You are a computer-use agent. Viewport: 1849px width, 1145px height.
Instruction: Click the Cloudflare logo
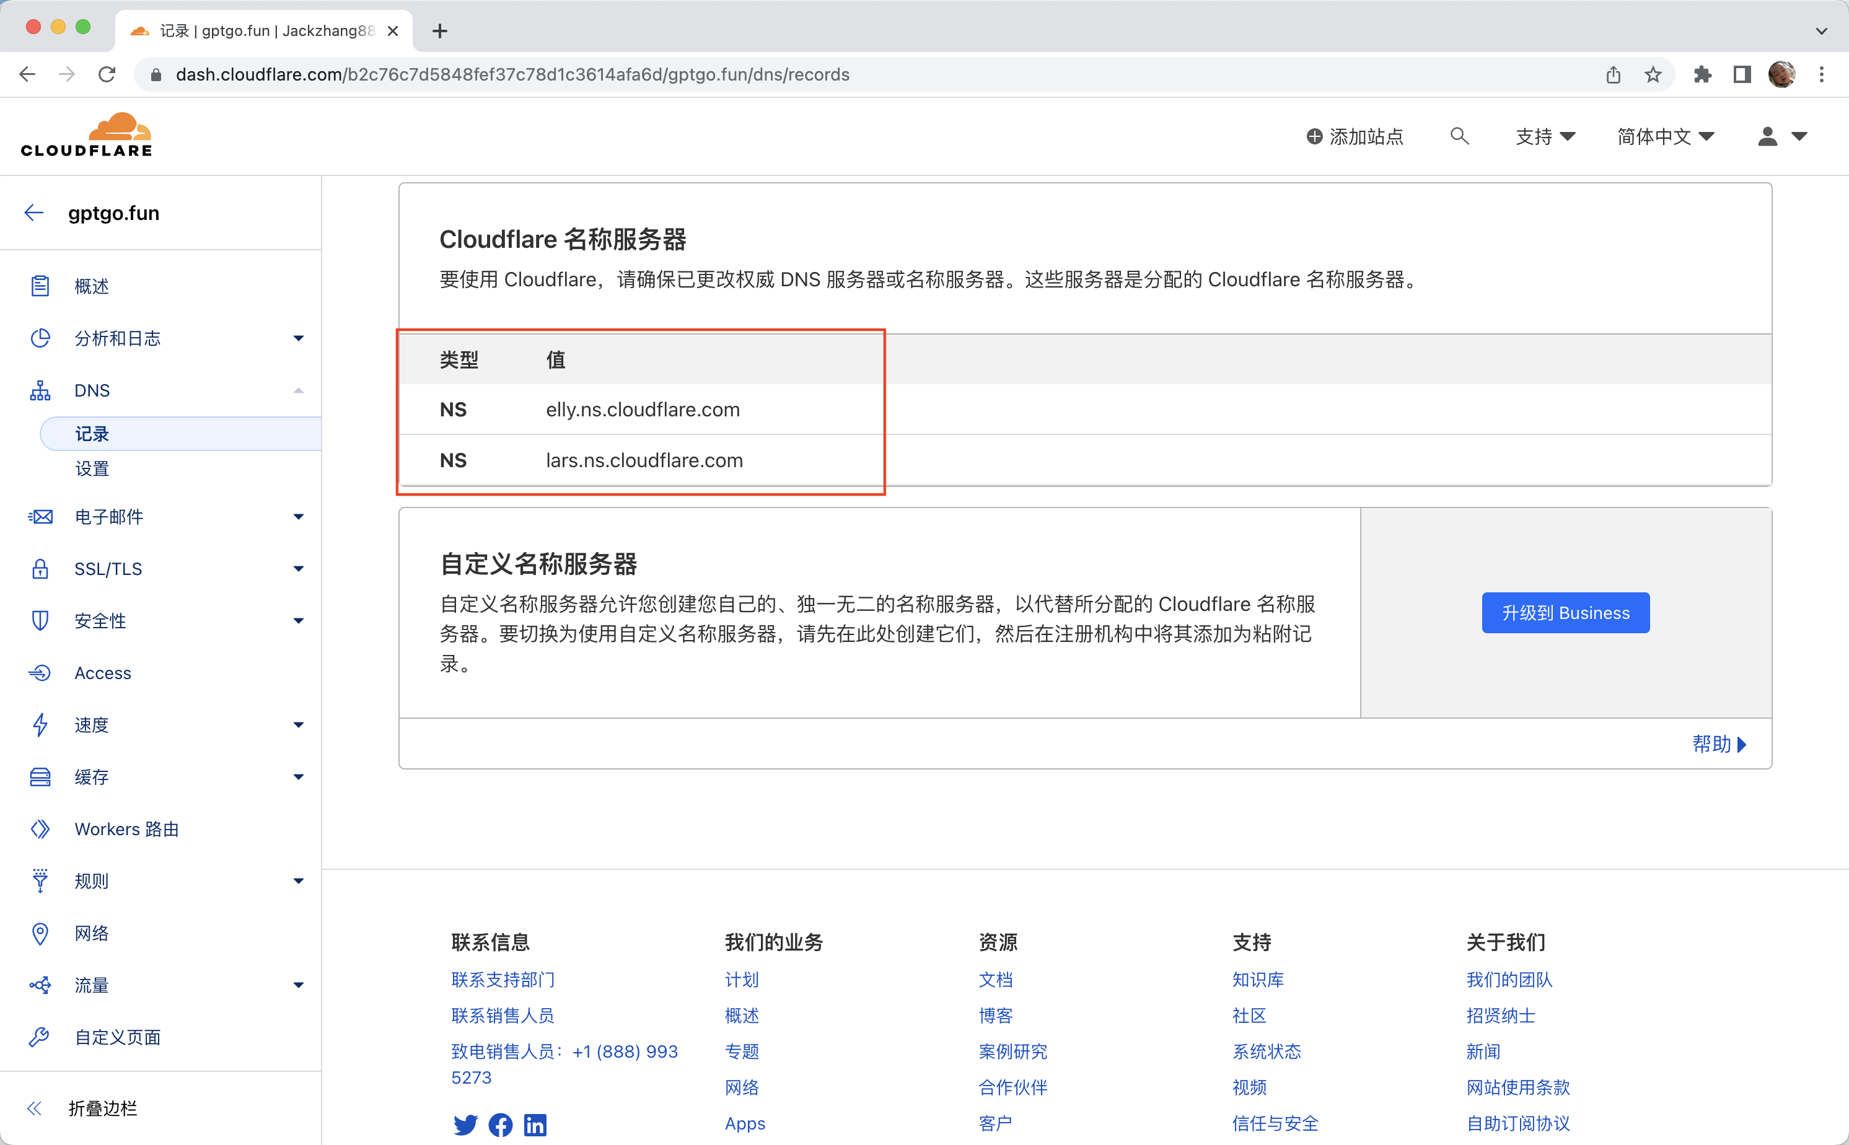(86, 136)
